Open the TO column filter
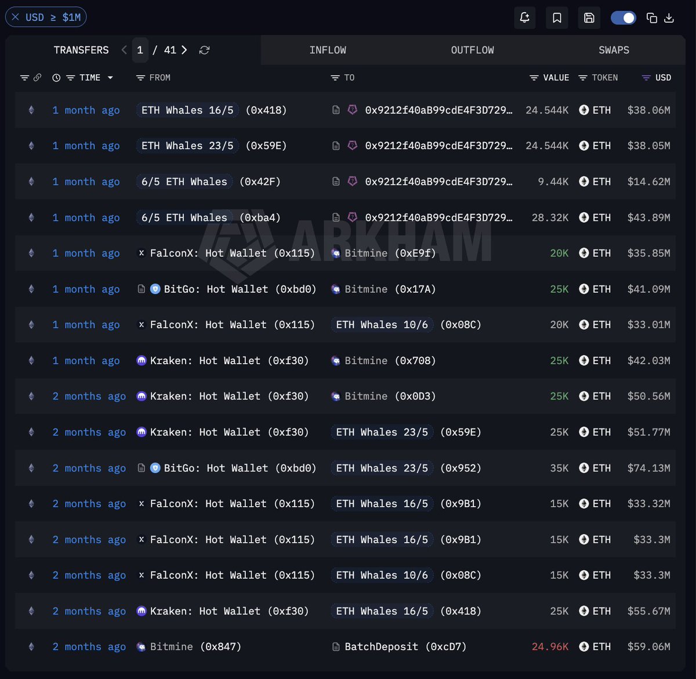The width and height of the screenshot is (696, 679). pos(335,78)
